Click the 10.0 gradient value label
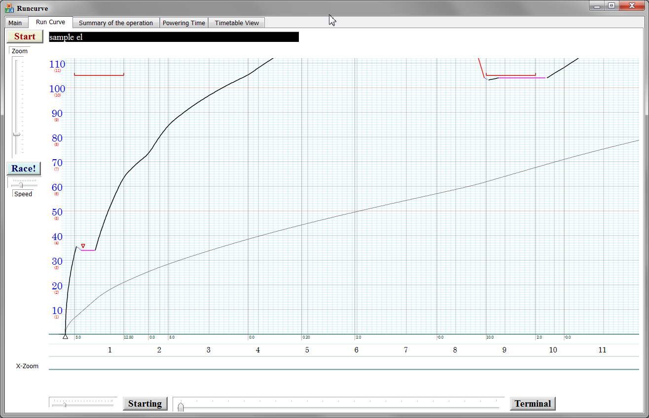649x418 pixels. coord(490,338)
